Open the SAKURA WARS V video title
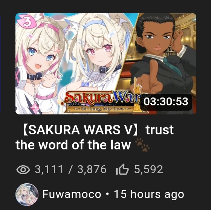This screenshot has height=210, width=211. click(95, 137)
